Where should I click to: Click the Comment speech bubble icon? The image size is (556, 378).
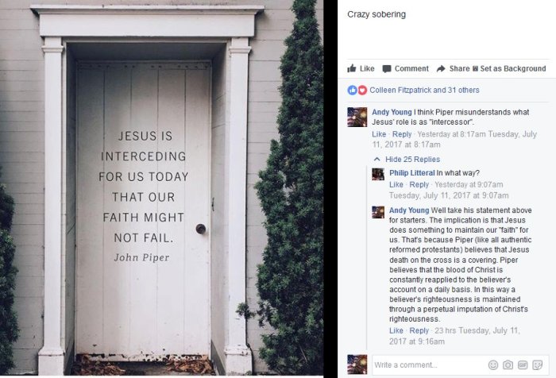387,69
